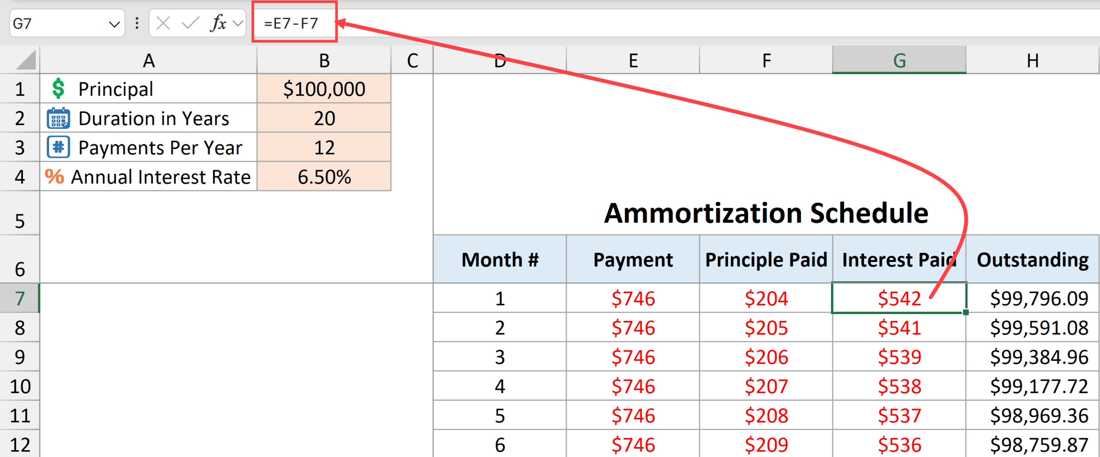Click the Cancel (X) formula icon
1100x457 pixels.
click(x=163, y=23)
